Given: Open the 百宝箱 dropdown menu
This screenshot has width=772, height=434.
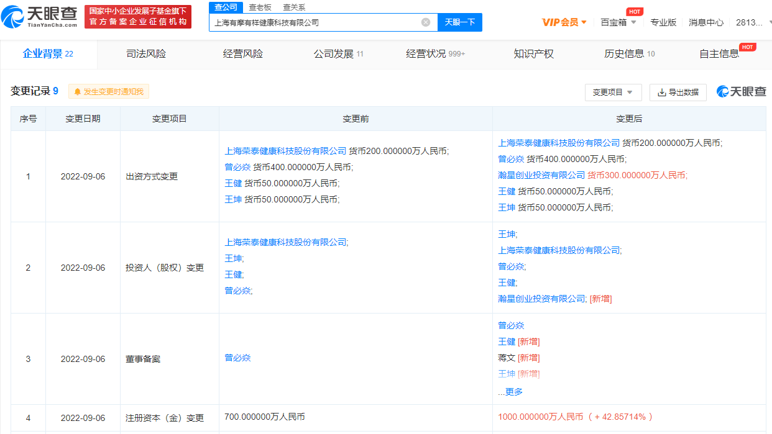Looking at the screenshot, I should coord(618,22).
